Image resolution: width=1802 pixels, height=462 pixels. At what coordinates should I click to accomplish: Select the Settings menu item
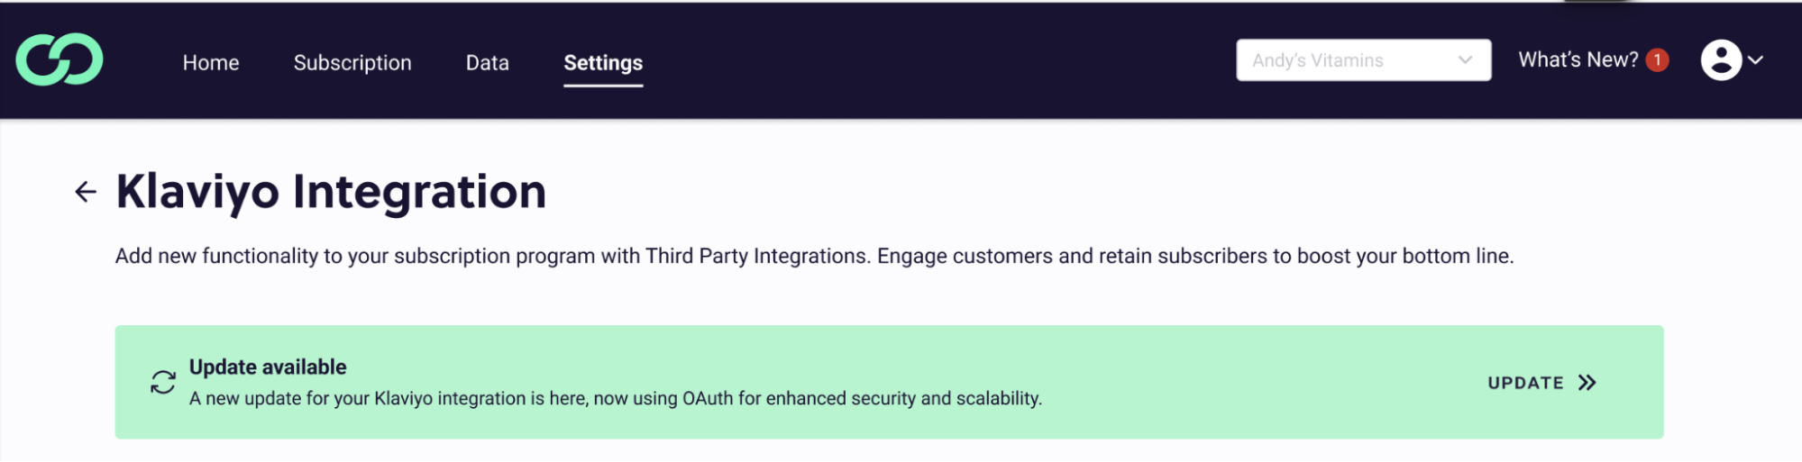(x=603, y=63)
